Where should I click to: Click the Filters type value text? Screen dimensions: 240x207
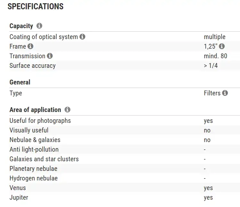[212, 93]
